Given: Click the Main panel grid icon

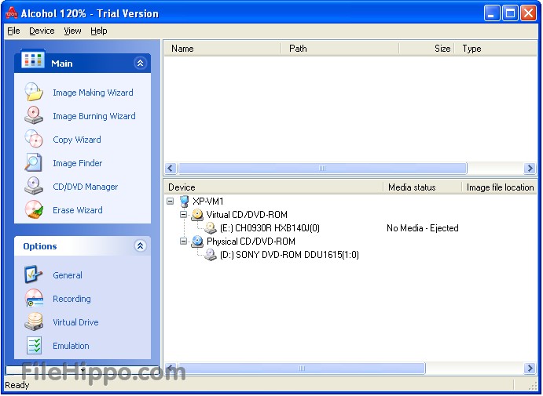Looking at the screenshot, I should (x=33, y=60).
